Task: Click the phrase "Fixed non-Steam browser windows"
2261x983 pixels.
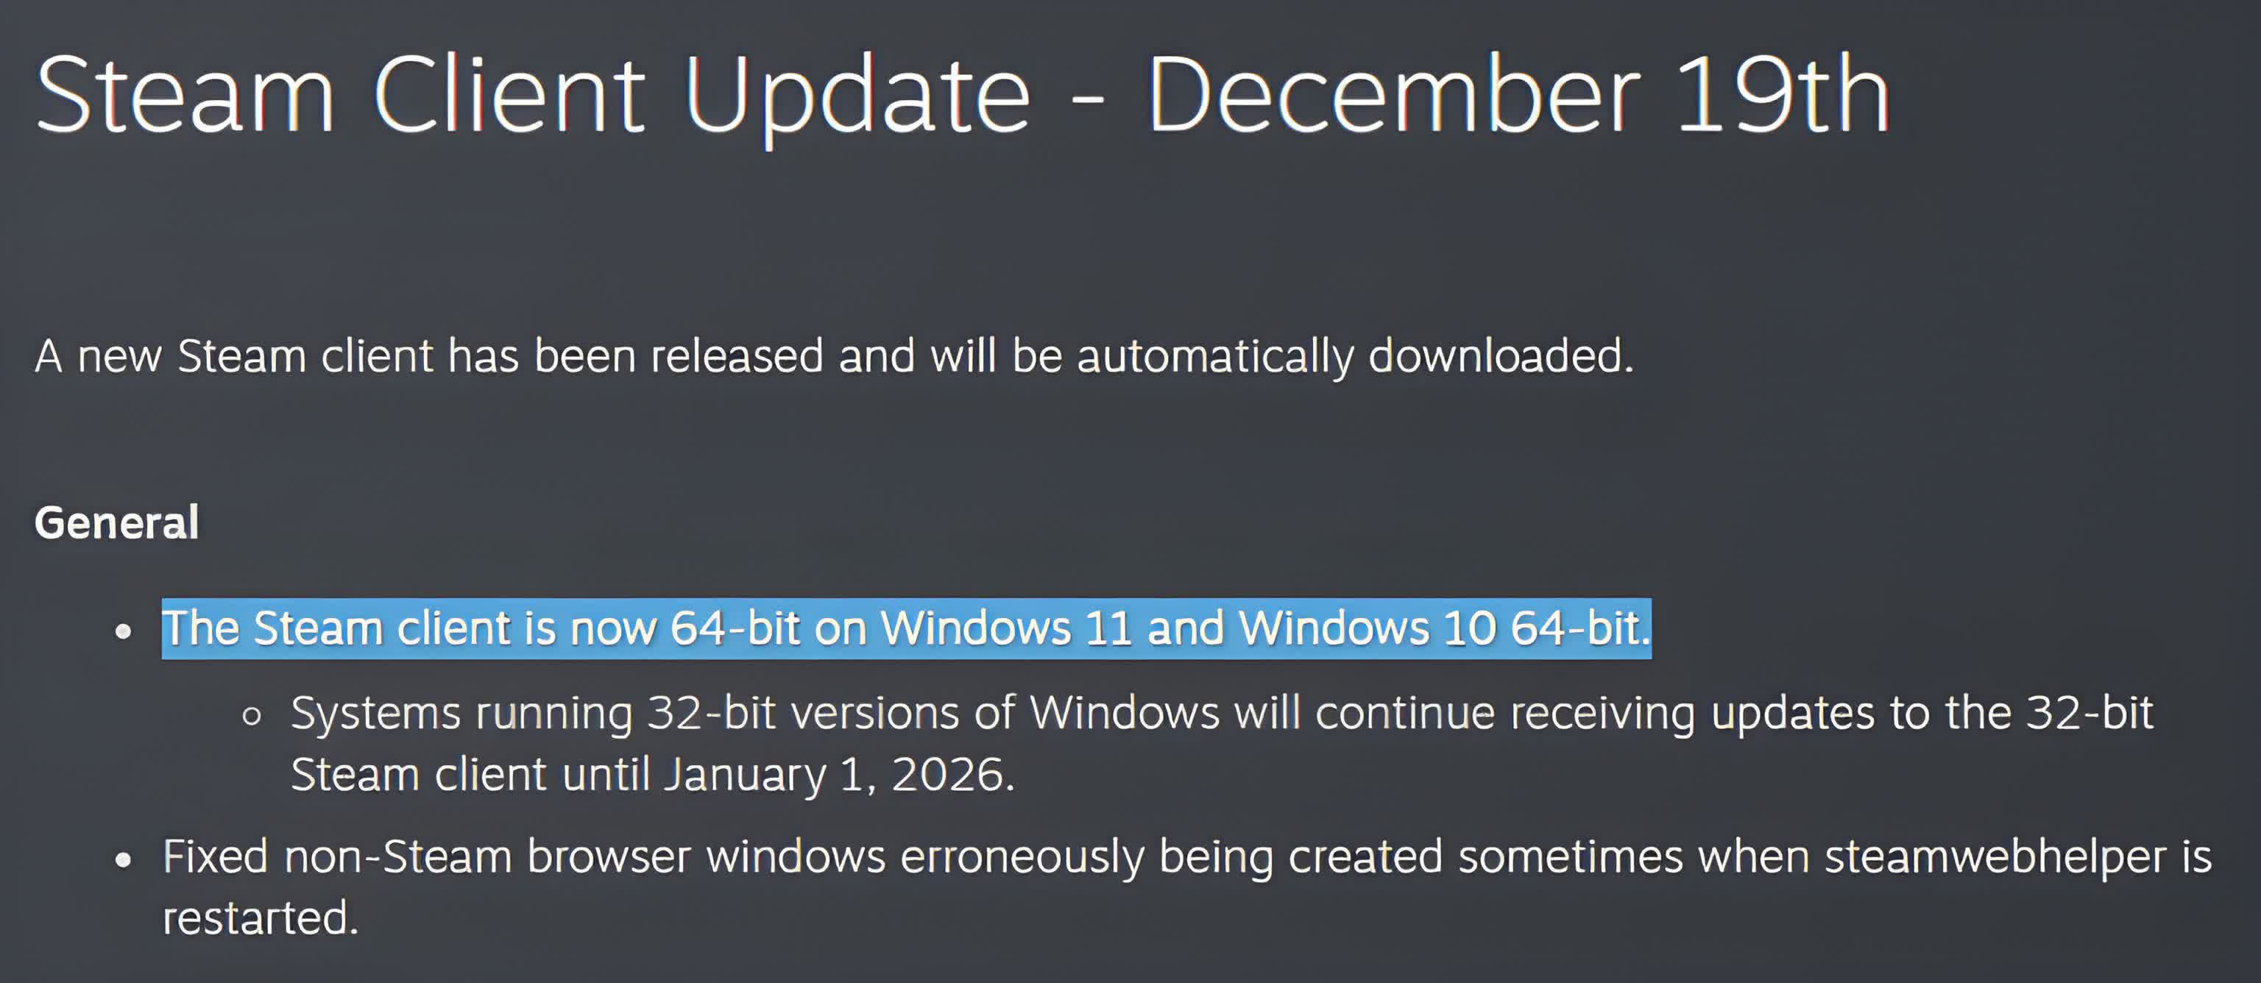Action: 523,856
